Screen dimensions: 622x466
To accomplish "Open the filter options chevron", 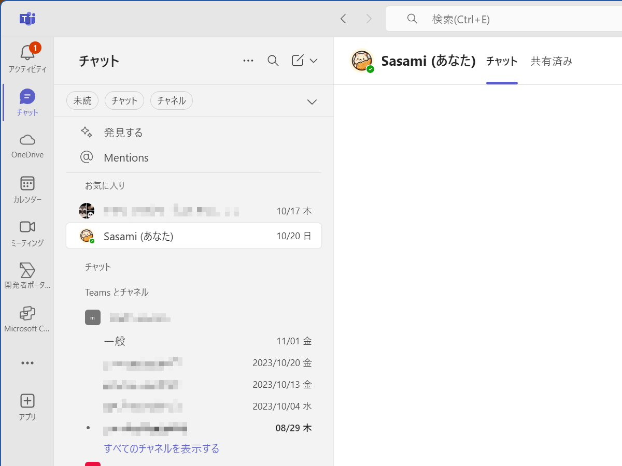I will pyautogui.click(x=312, y=101).
